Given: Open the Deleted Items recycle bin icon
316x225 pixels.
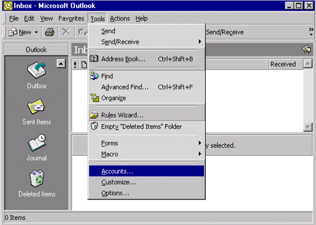Looking at the screenshot, I should [x=37, y=178].
